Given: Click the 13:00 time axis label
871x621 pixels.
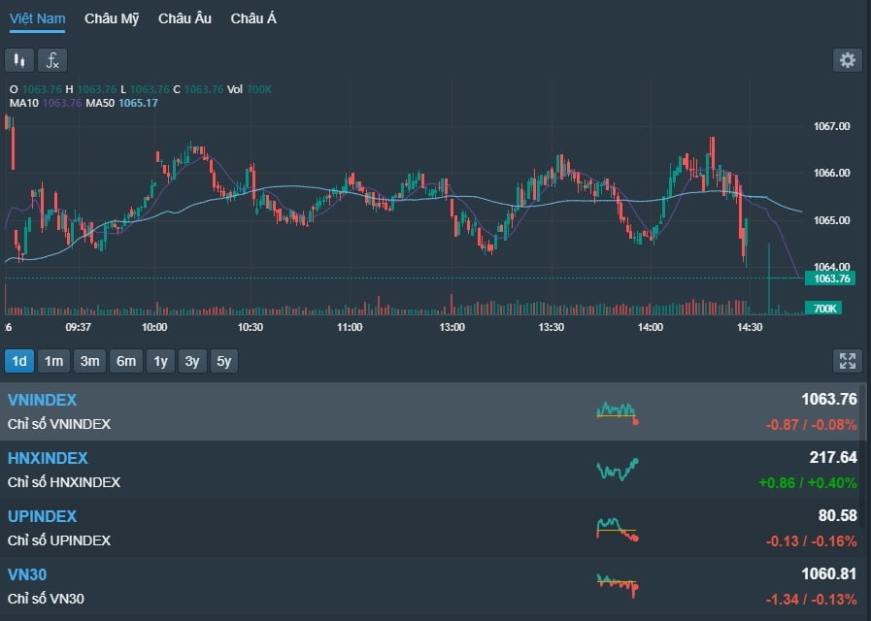Looking at the screenshot, I should coord(452,327).
